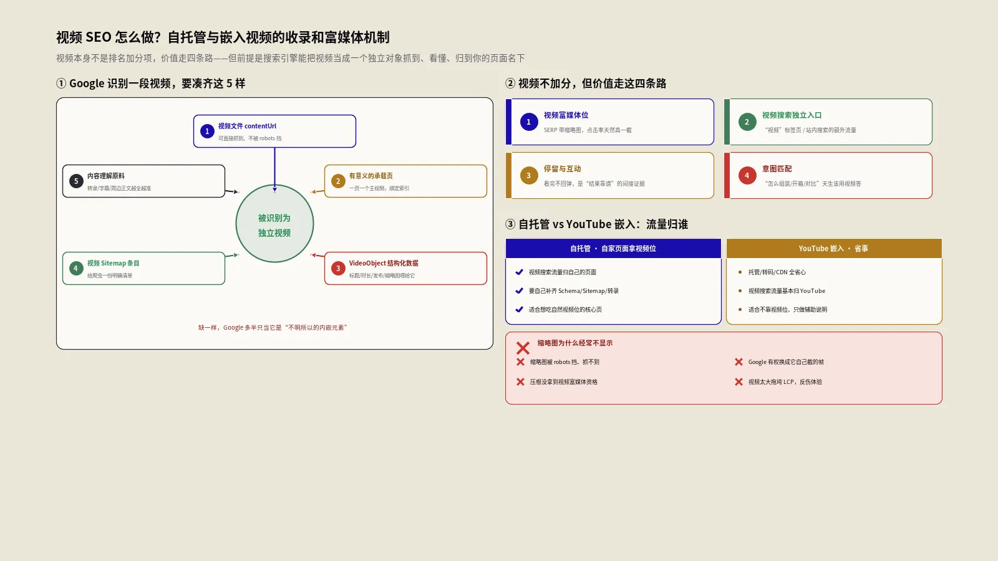Viewport: 998px width, 561px height.
Task: Click red X next to 压根没拿到视频富媒体资格
Action: (x=520, y=382)
